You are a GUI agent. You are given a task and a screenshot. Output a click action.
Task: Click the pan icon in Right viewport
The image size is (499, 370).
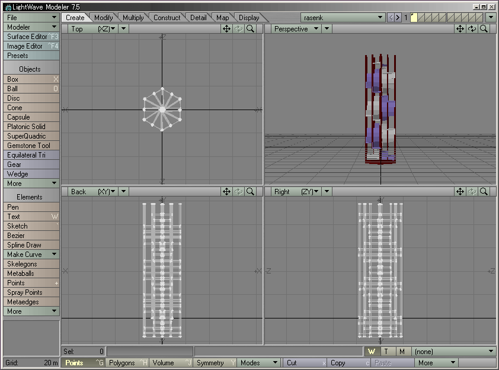pos(460,191)
